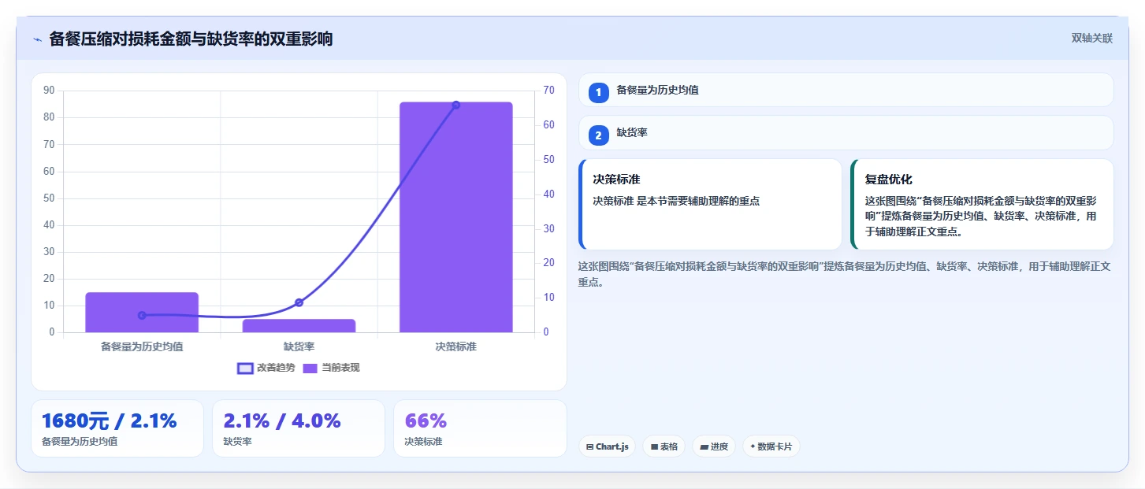Click the blue number 2 badge
This screenshot has height=489, width=1145.
(598, 135)
